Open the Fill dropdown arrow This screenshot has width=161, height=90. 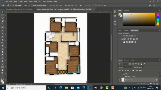coord(144,70)
